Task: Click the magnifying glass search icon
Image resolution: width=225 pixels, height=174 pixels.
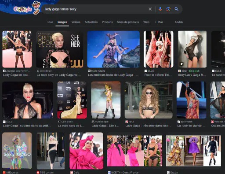Action: click(177, 9)
